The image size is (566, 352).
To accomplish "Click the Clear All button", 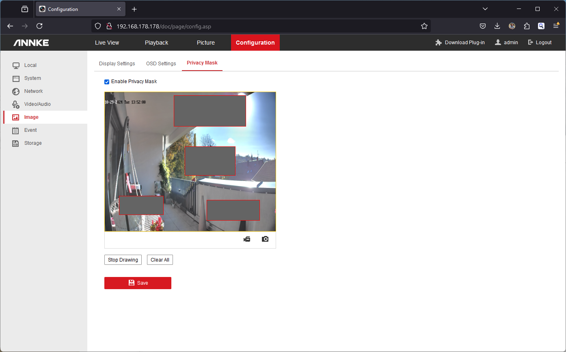I will [160, 260].
